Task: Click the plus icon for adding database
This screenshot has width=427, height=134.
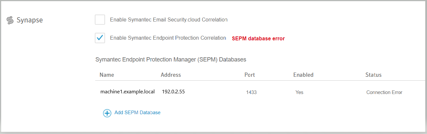Action: 107,113
